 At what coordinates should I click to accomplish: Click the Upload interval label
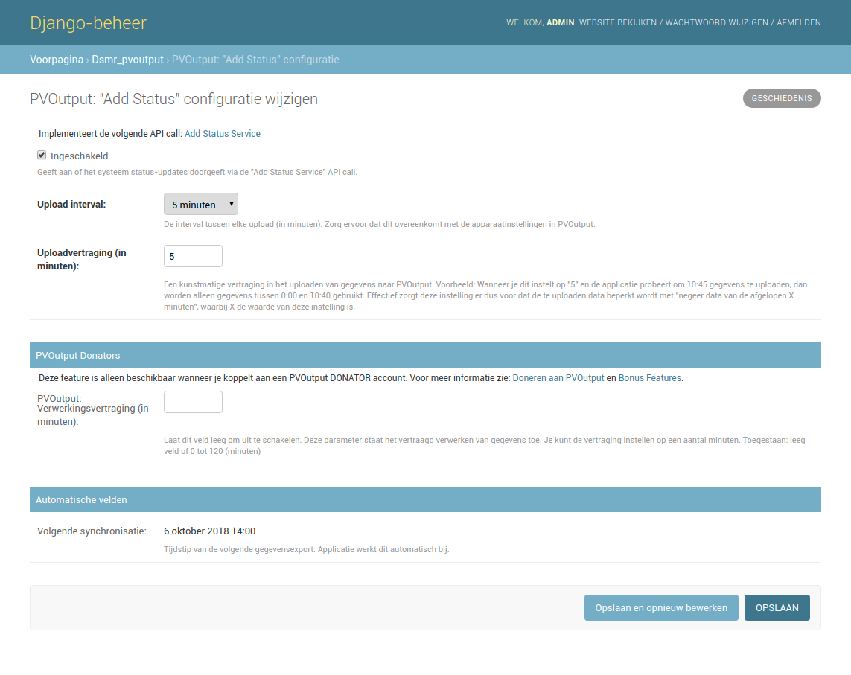coord(71,205)
